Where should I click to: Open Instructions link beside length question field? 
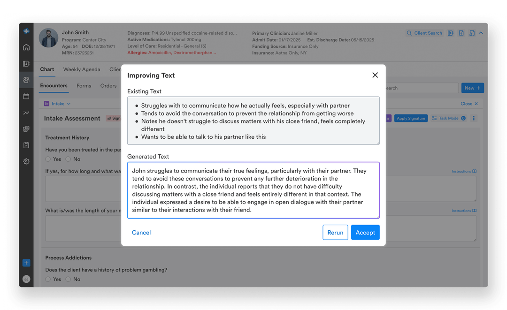(x=464, y=211)
